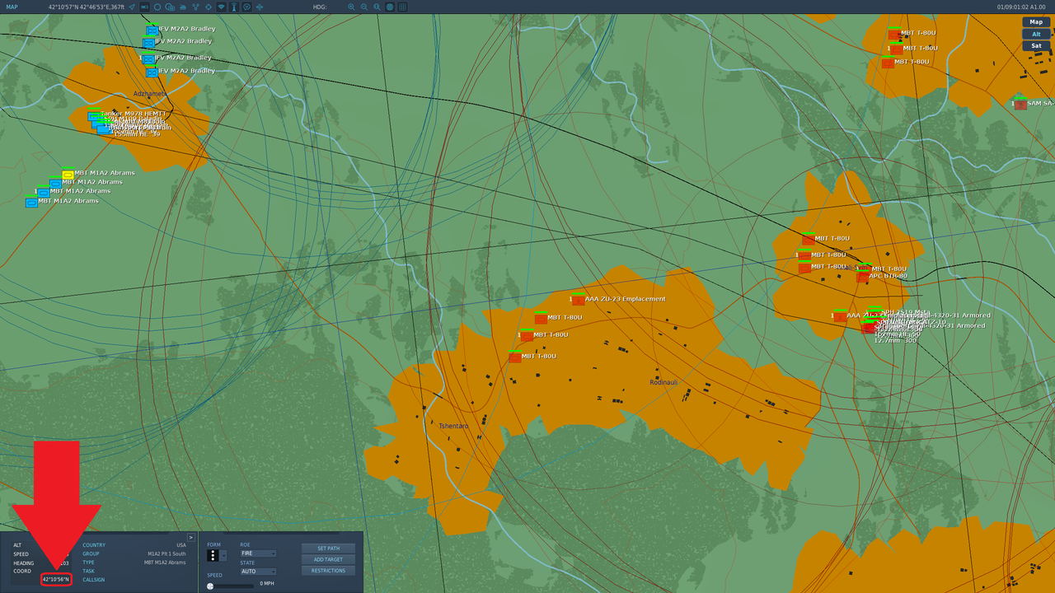This screenshot has width=1055, height=593.
Task: Click the third magnifier icon in the toolbar
Action: click(377, 7)
